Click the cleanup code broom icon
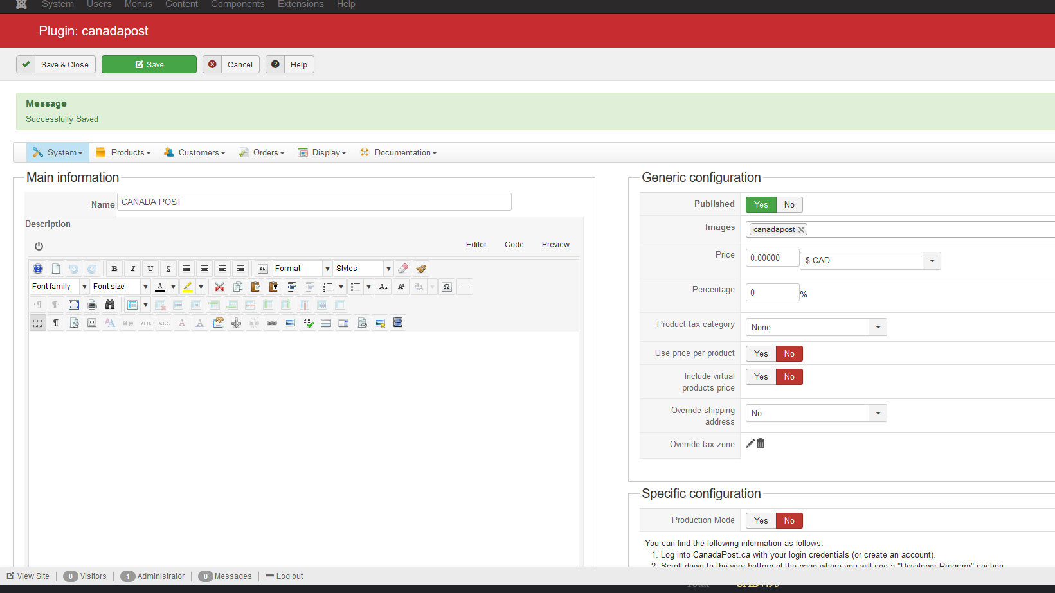Image resolution: width=1055 pixels, height=593 pixels. coord(421,269)
